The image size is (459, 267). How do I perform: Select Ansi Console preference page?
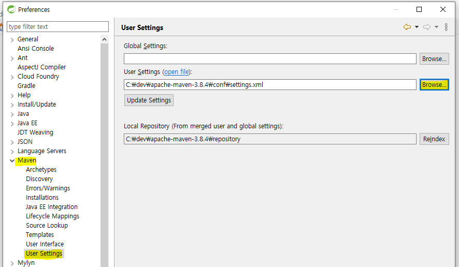36,48
